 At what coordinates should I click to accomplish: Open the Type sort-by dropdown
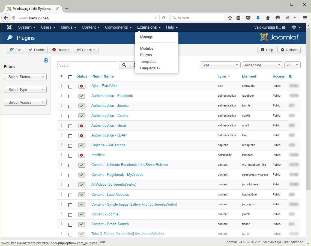220,65
